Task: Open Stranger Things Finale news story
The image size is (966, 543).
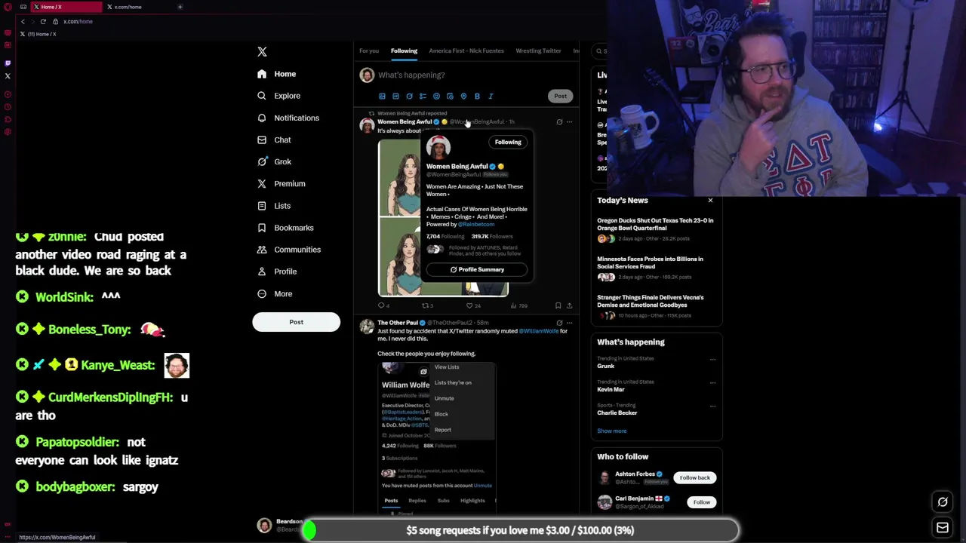Action: pos(651,301)
